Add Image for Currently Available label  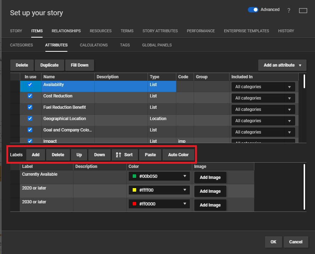(x=210, y=177)
